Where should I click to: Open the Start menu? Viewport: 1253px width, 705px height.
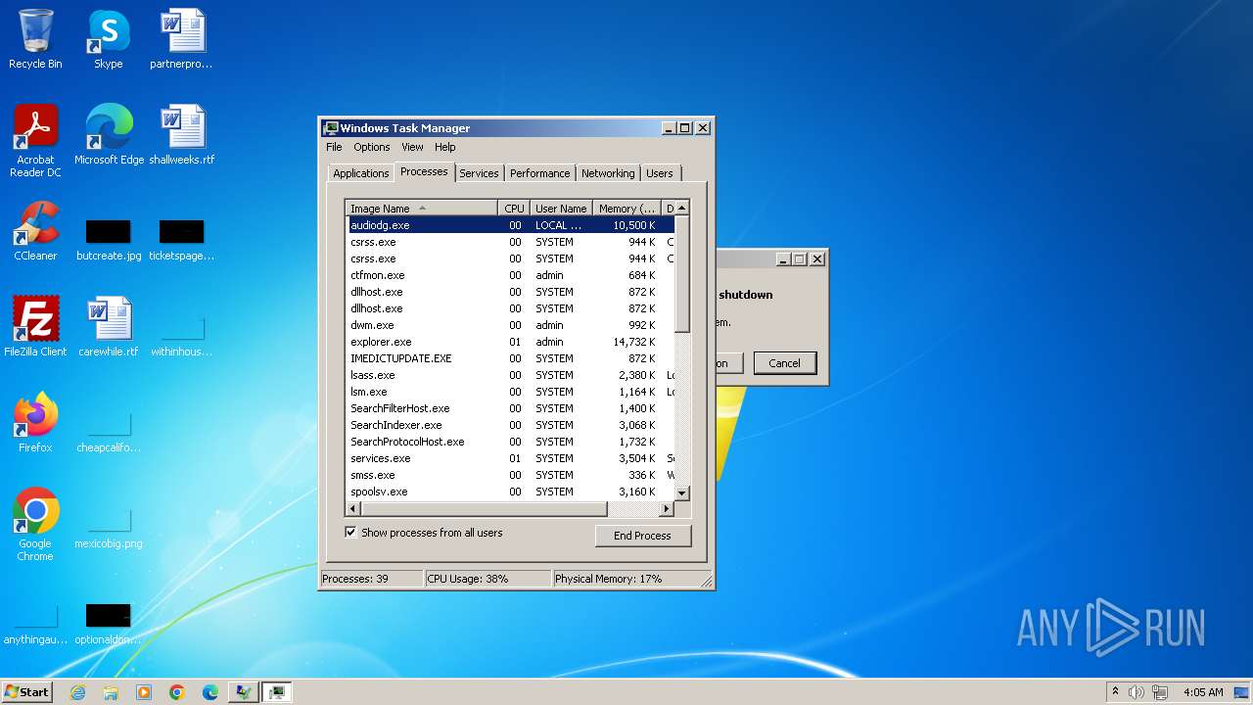tap(27, 692)
